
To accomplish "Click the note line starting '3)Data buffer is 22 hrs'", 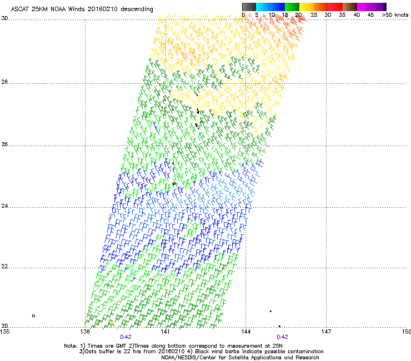I will coord(201,352).
